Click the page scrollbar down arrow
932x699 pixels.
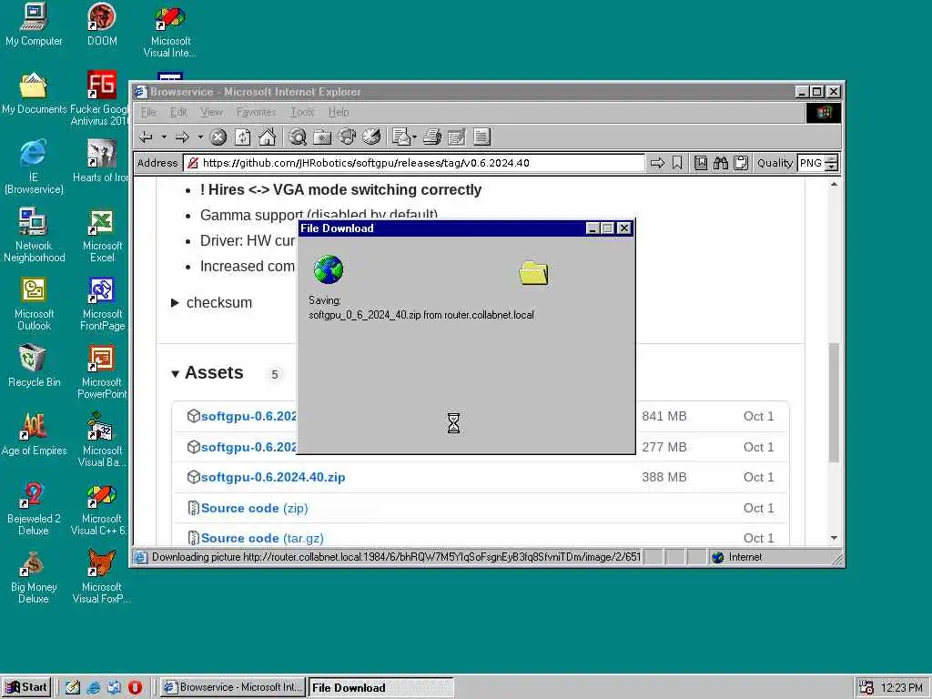(834, 538)
